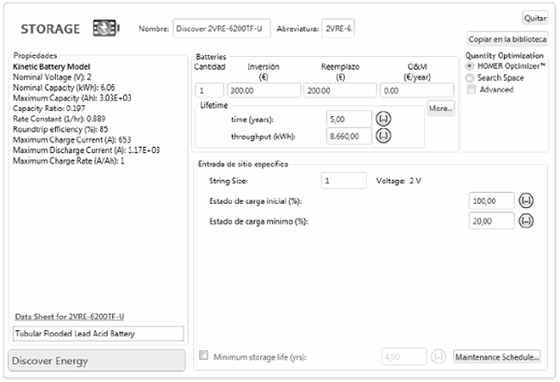Select HOMER Optimizer radio option
Viewport: 560px width, 382px height.
[x=470, y=66]
